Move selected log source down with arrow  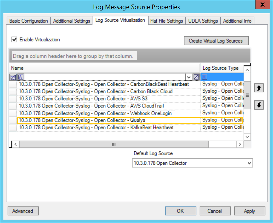[x=259, y=105]
